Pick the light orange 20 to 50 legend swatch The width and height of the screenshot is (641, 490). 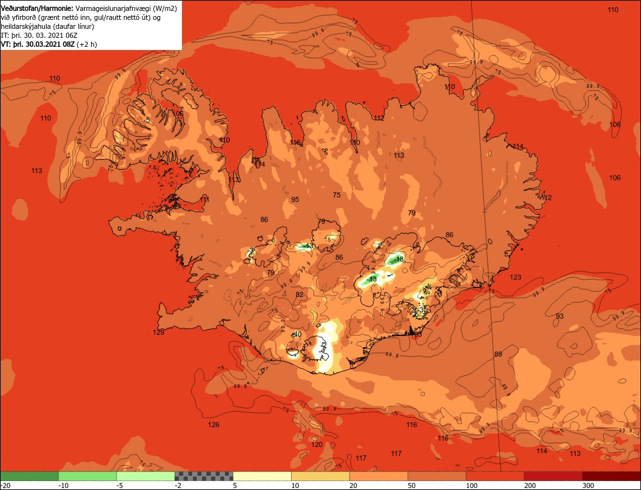coord(379,476)
